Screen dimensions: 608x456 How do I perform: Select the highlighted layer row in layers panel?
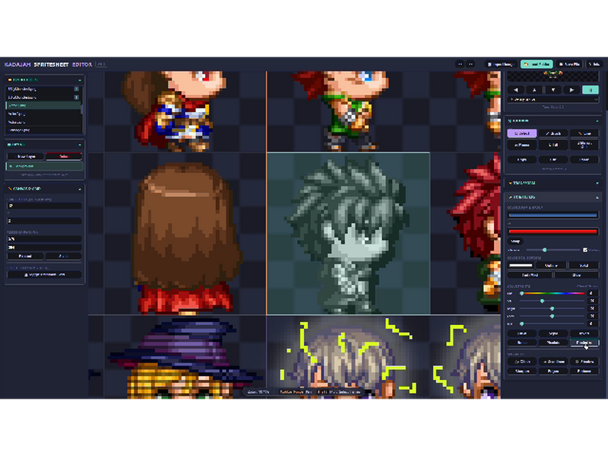click(x=44, y=166)
